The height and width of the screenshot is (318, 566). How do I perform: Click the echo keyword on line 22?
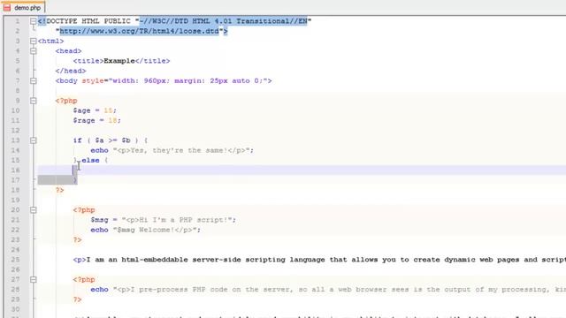coord(99,230)
